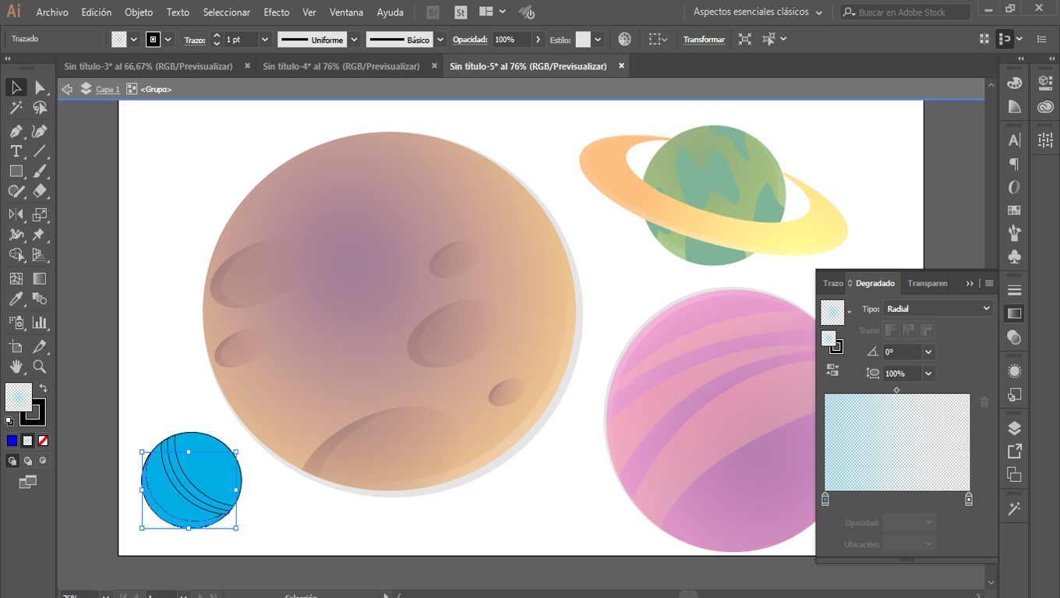Viewport: 1060px width, 598px height.
Task: Select the Puppet Warp pin tool
Action: (x=40, y=235)
